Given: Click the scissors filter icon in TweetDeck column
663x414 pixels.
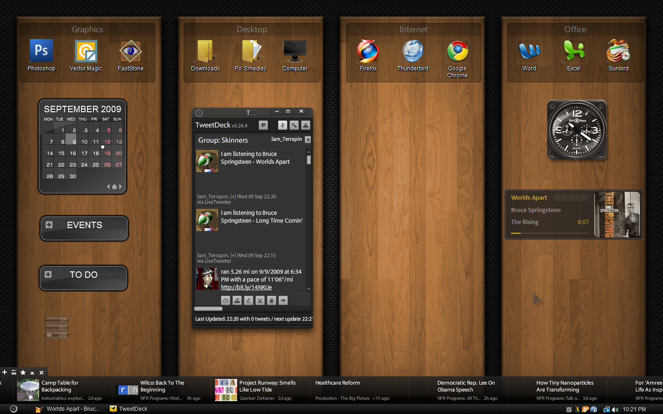Looking at the screenshot, I should [260, 300].
